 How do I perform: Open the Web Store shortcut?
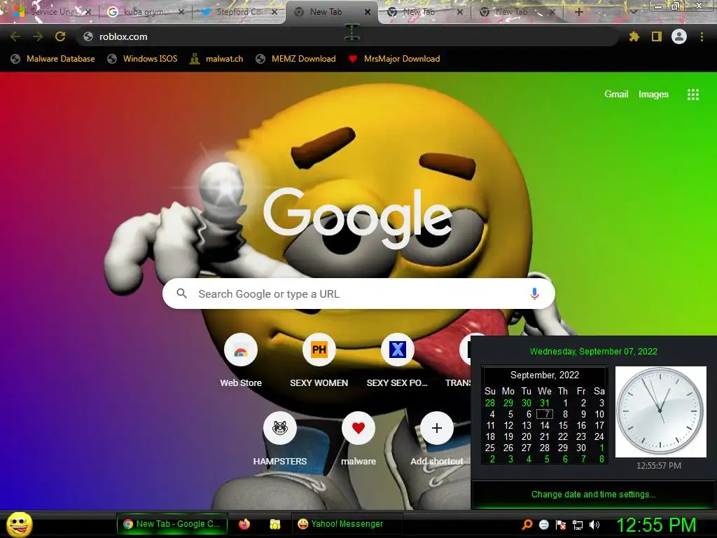[x=241, y=350]
